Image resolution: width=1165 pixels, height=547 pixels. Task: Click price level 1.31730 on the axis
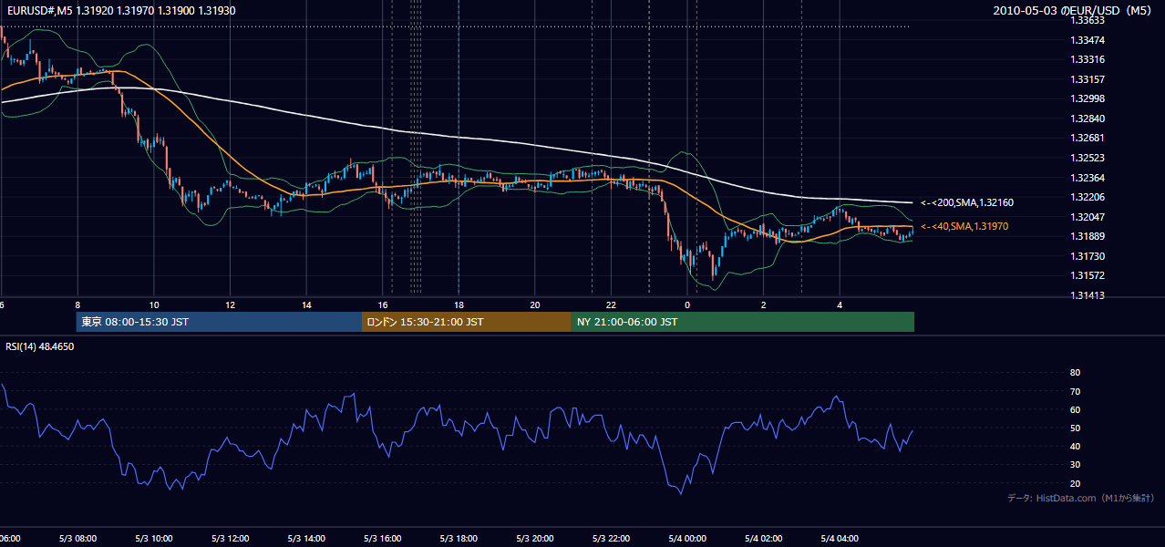(x=1088, y=256)
